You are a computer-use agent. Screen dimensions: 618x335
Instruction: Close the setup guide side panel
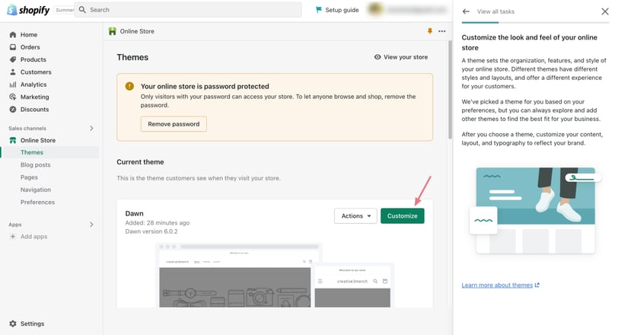605,11
